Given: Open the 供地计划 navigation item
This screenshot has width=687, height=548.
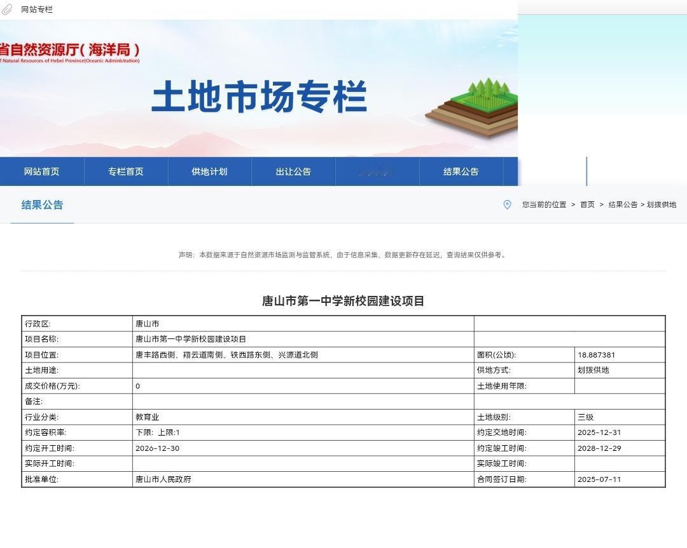Looking at the screenshot, I should [x=209, y=171].
